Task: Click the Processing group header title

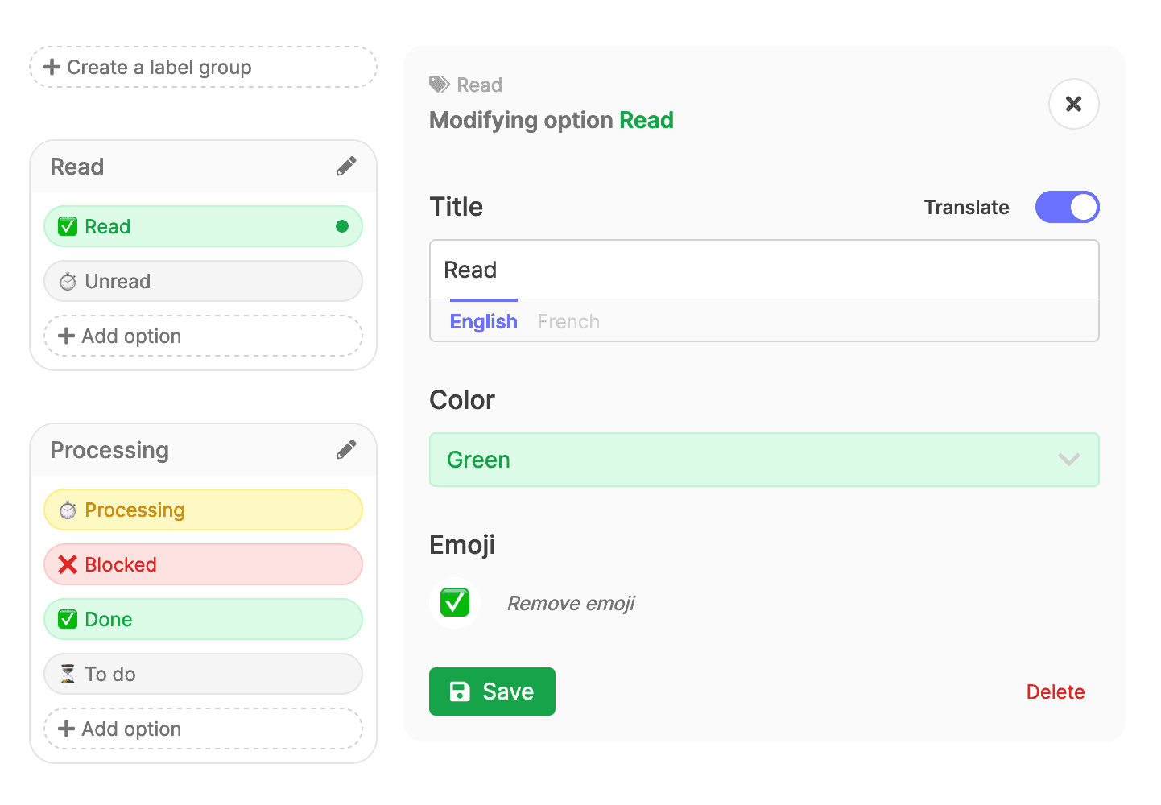Action: [109, 450]
